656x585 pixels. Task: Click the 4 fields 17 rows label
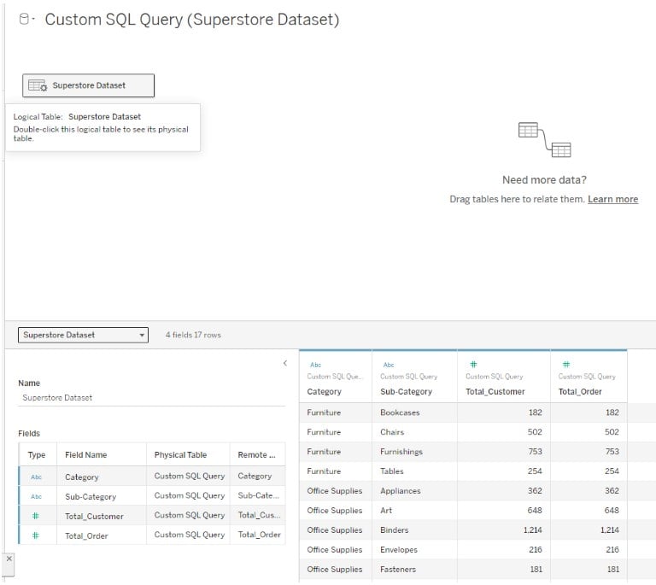click(x=193, y=335)
